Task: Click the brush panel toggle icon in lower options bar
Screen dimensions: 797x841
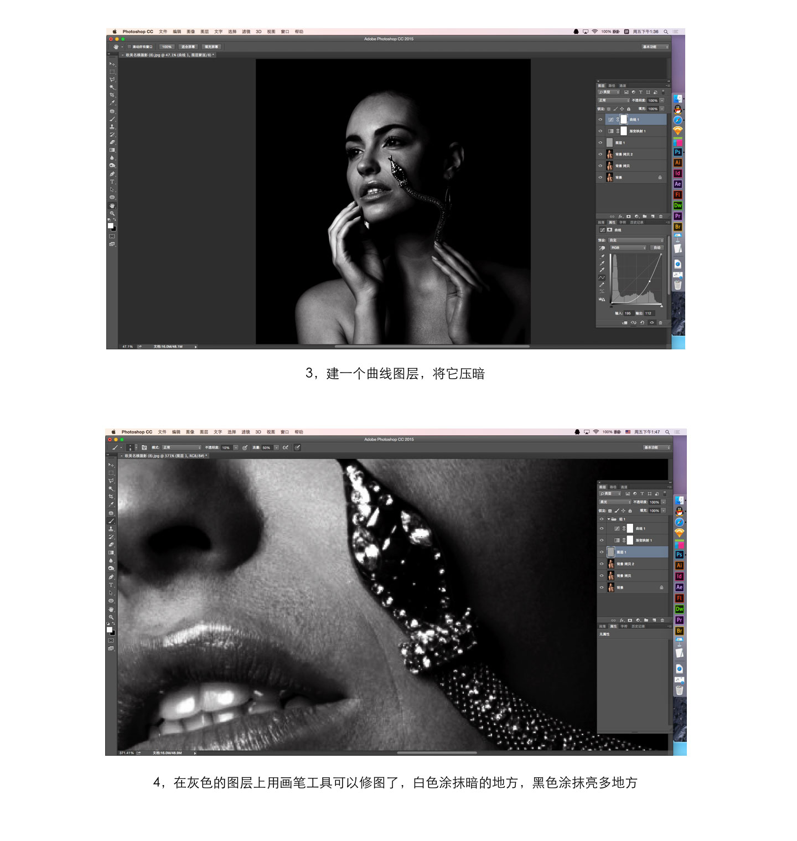Action: [144, 447]
